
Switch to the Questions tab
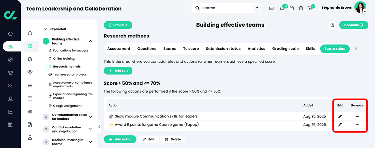(x=146, y=49)
